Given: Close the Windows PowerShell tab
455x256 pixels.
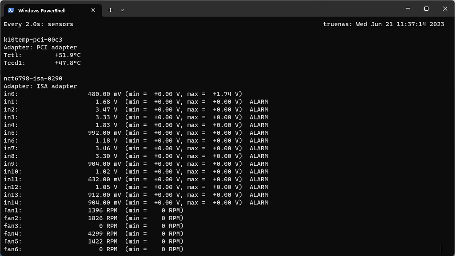Looking at the screenshot, I should [x=93, y=10].
